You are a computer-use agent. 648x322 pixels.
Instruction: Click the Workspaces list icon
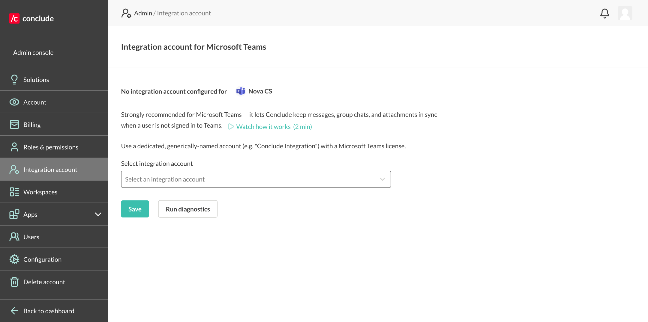(x=14, y=192)
